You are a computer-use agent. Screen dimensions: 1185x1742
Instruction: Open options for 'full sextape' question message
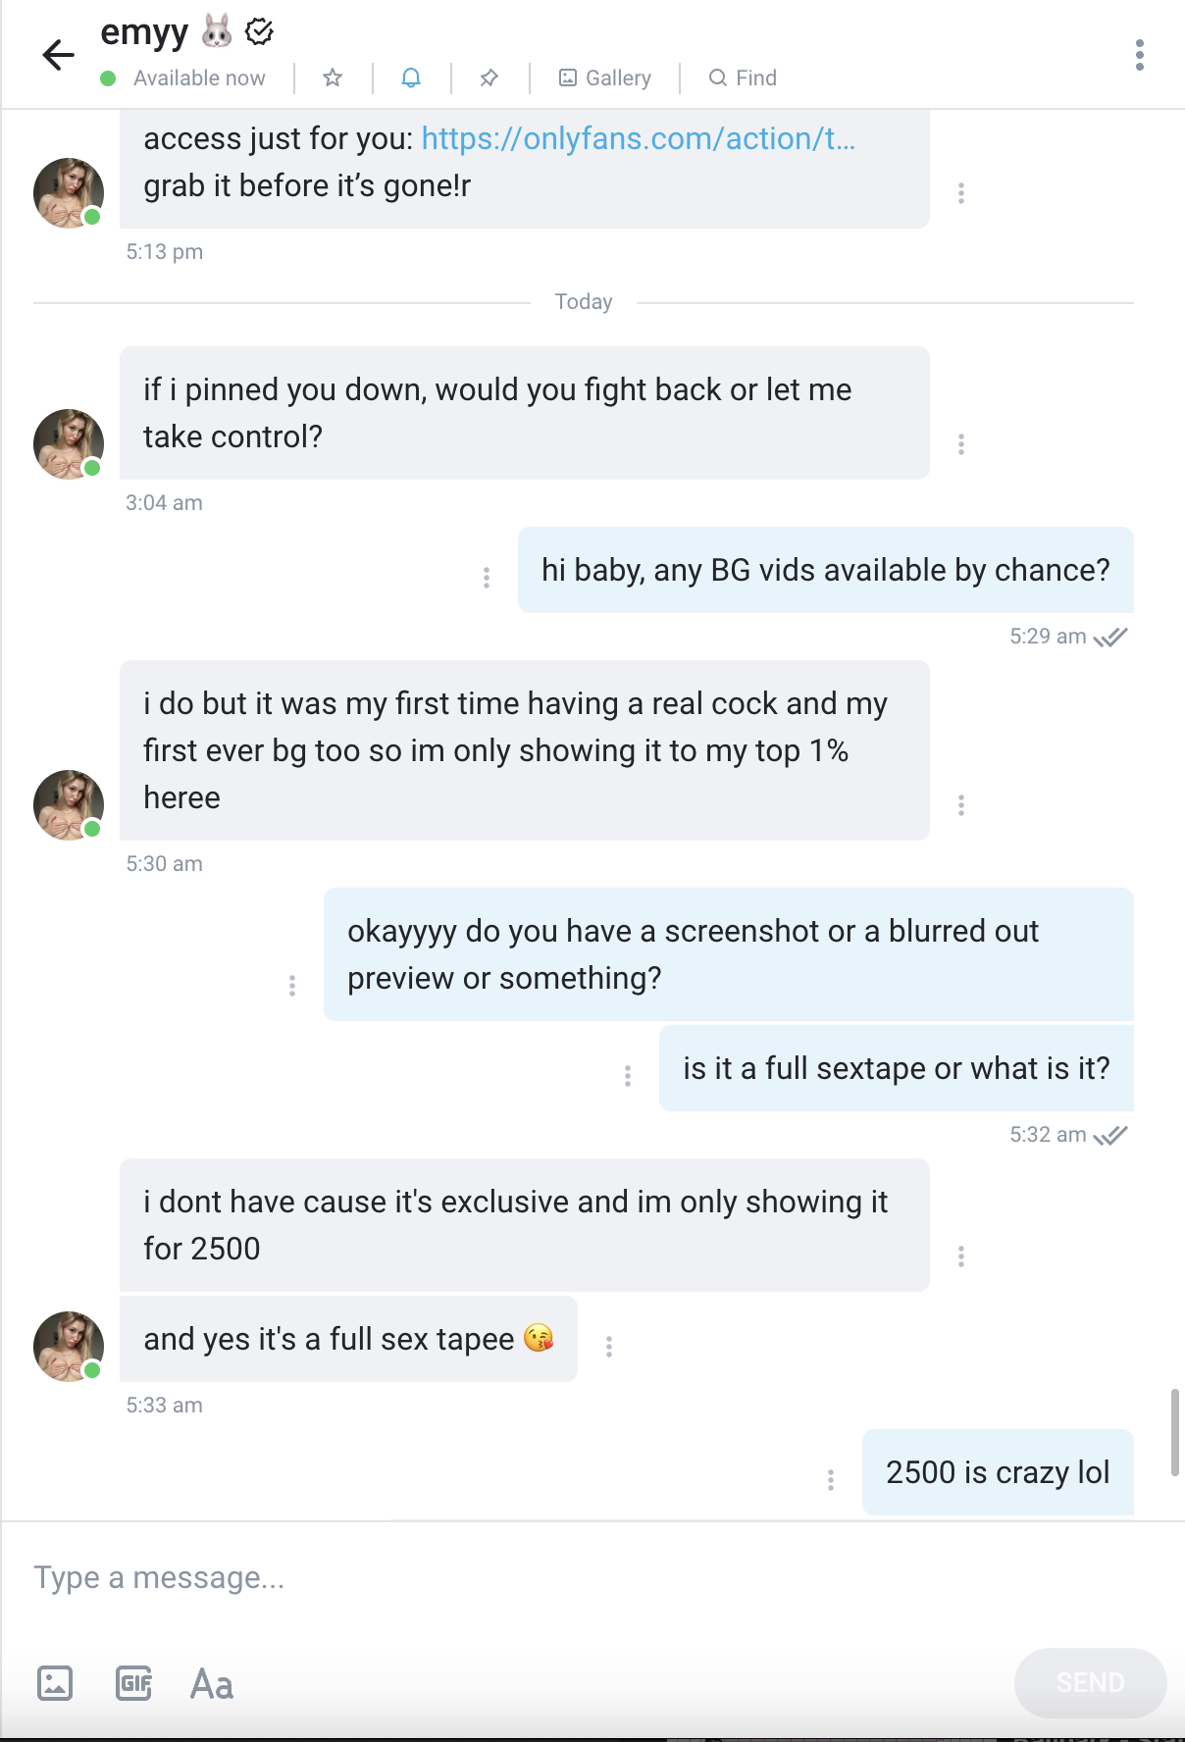pyautogui.click(x=628, y=1076)
